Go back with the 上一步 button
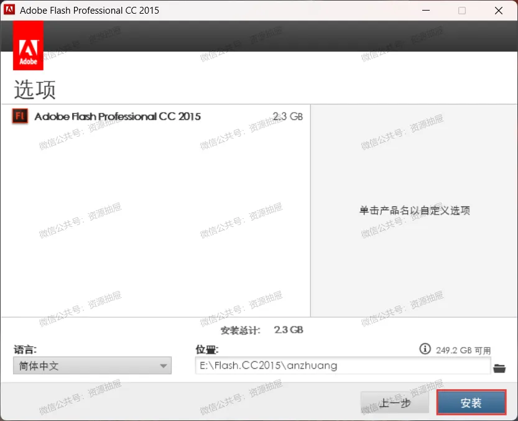 pyautogui.click(x=395, y=402)
